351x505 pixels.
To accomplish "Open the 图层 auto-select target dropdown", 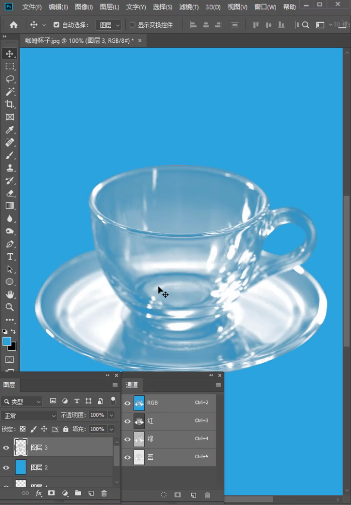I will (109, 25).
